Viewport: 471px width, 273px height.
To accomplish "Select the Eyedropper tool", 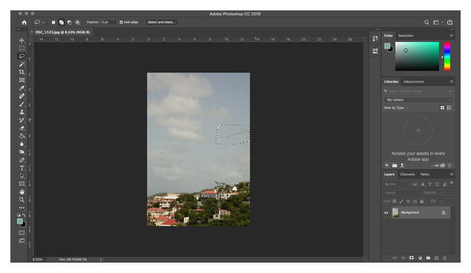I will click(22, 88).
